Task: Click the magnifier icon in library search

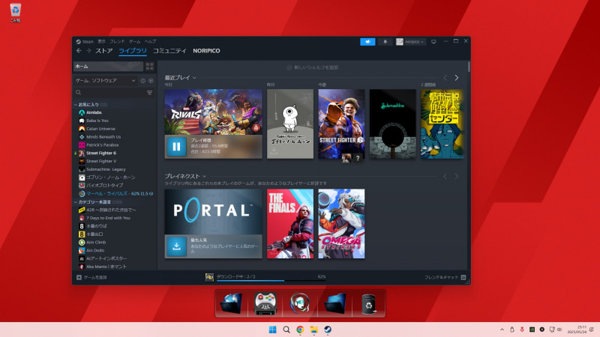Action: [79, 92]
